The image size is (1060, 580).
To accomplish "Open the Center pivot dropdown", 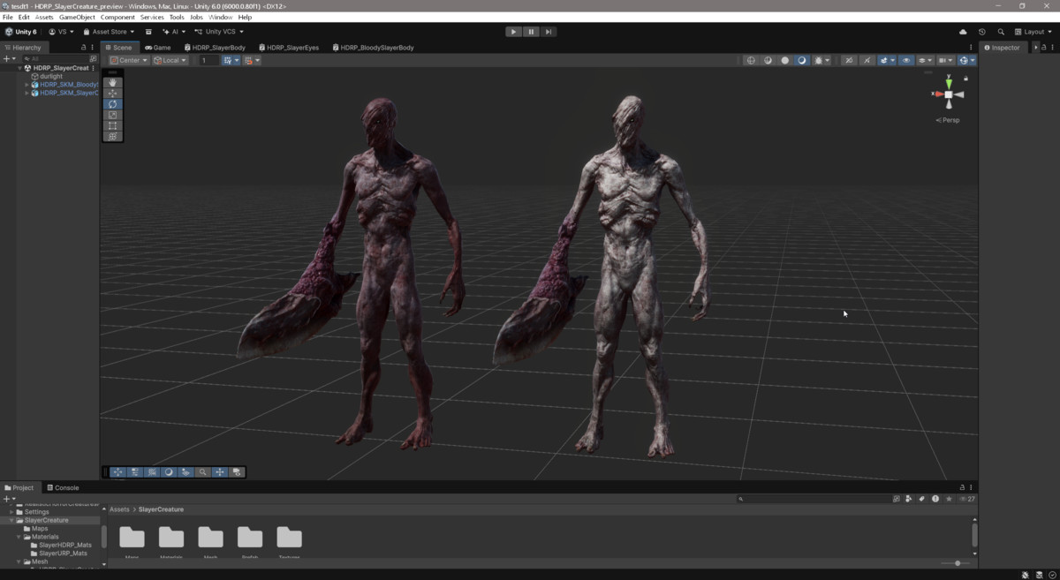I will [x=129, y=61].
